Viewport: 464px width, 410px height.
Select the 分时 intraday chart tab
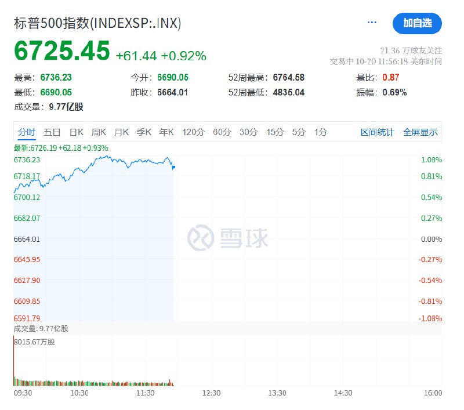click(x=27, y=132)
